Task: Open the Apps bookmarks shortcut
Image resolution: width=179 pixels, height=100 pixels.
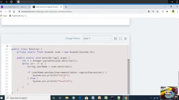Action: (4, 16)
